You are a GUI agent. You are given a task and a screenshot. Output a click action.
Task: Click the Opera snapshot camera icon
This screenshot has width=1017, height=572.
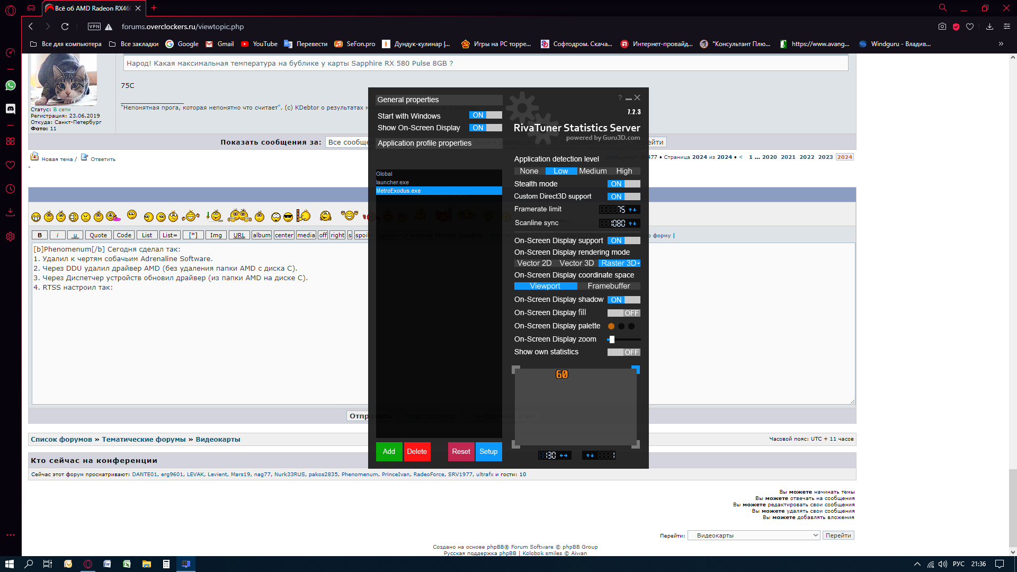(x=942, y=26)
